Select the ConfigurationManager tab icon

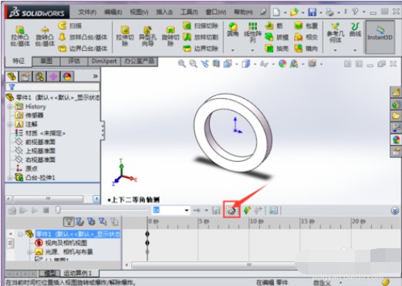39,76
